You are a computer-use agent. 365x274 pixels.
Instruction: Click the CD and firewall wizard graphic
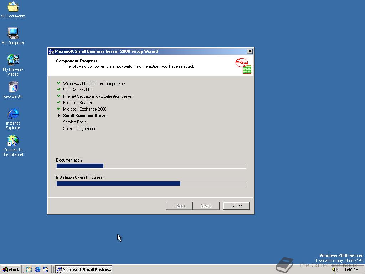(x=243, y=66)
